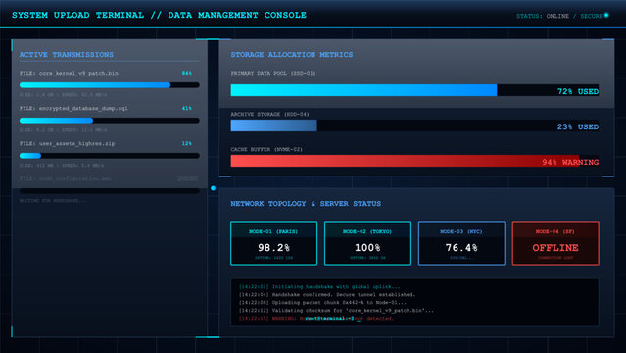Screen dimensions: 626x353
Task: Click the "23% USED" label
Action: coord(578,126)
